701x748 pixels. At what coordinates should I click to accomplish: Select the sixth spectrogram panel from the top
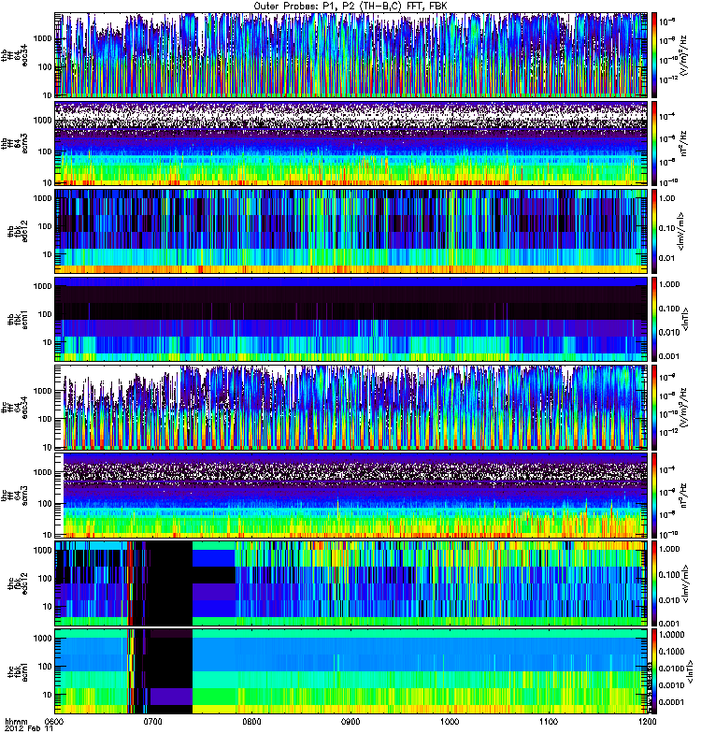(x=350, y=494)
